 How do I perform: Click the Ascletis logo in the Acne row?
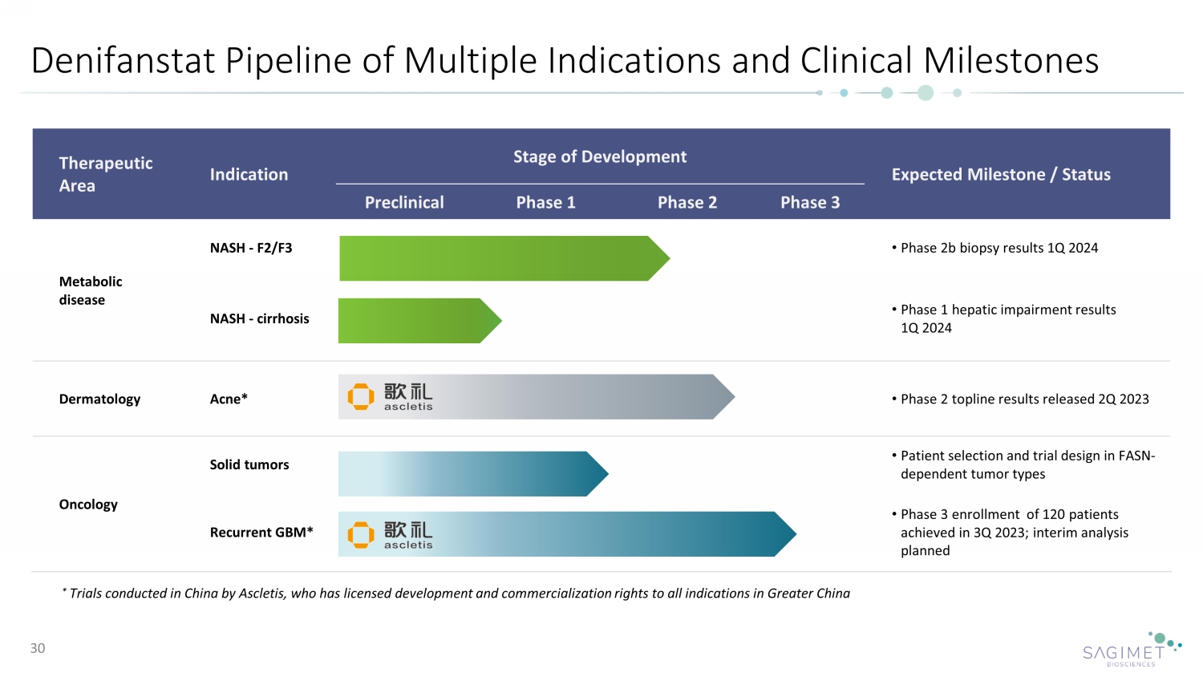pos(391,396)
